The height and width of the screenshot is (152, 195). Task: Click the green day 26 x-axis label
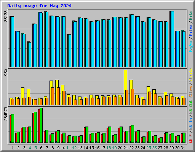pos(154,148)
